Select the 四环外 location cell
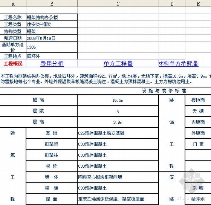Screen dimensions: 211x205 (x=52, y=56)
